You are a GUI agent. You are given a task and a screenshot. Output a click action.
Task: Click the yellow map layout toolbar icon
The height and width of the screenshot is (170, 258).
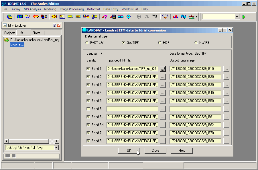(x=62, y=17)
